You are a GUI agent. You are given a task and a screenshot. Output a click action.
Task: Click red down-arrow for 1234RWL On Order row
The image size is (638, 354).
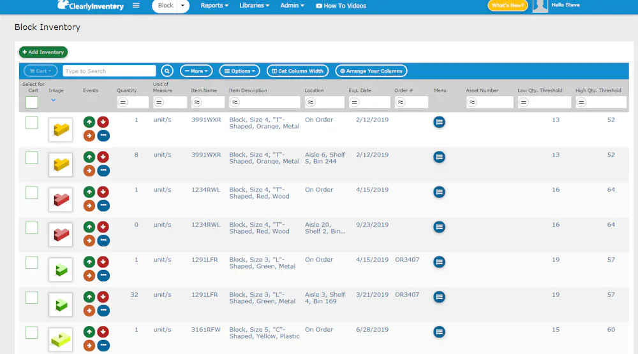tap(103, 192)
